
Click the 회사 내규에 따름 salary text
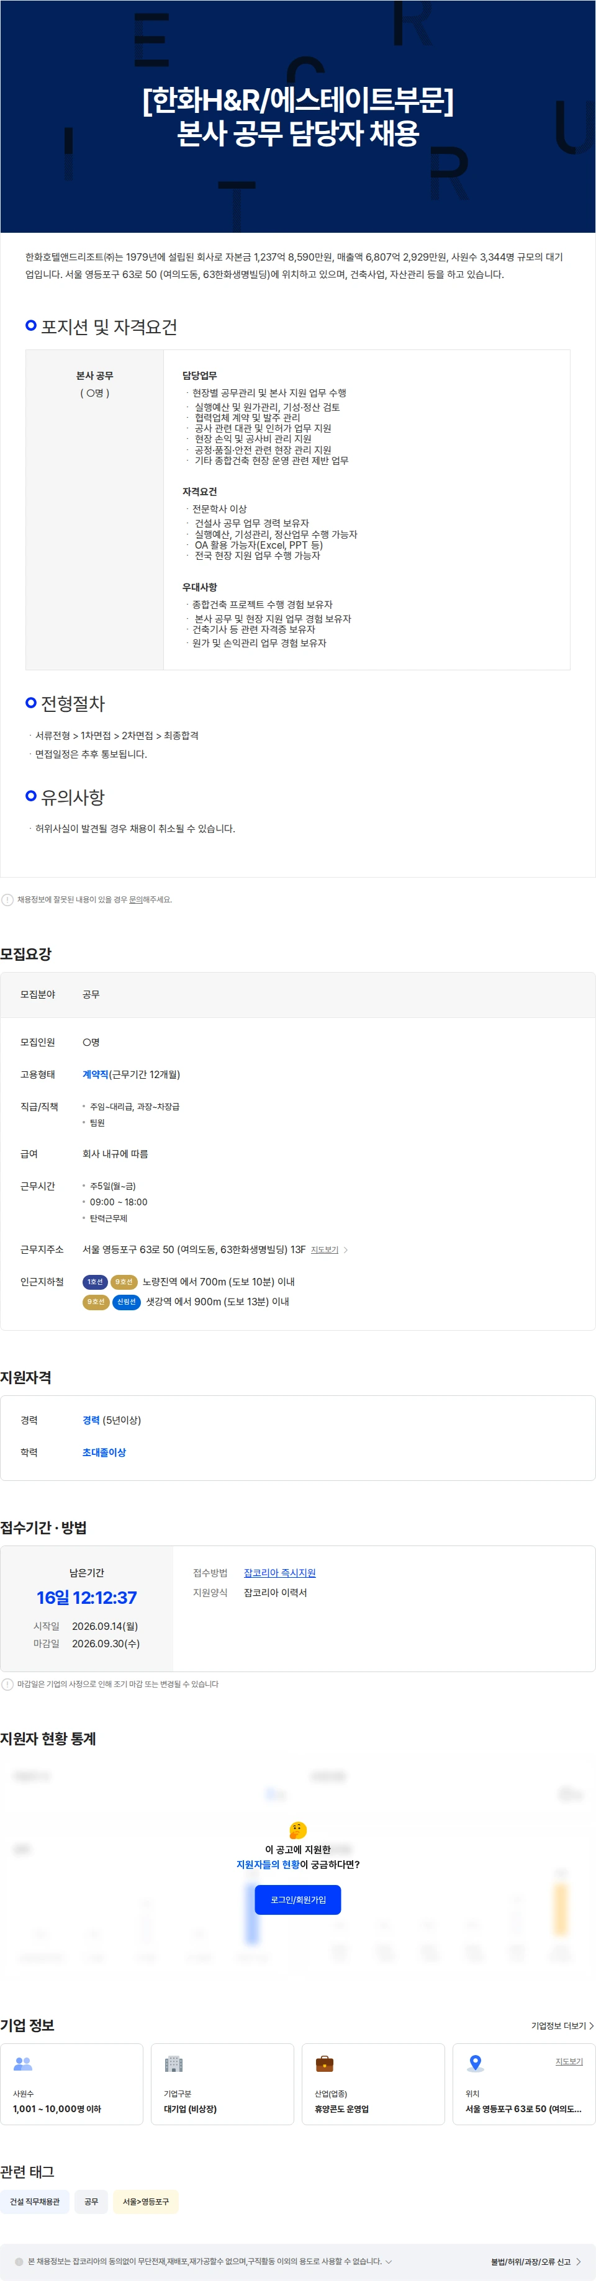pyautogui.click(x=115, y=1154)
